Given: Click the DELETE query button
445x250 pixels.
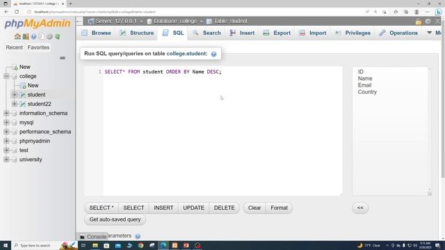Looking at the screenshot, I should (x=224, y=208).
